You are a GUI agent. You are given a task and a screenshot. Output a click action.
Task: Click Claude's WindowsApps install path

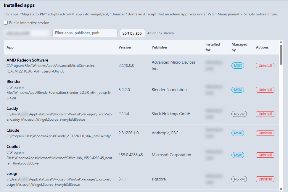59,136
